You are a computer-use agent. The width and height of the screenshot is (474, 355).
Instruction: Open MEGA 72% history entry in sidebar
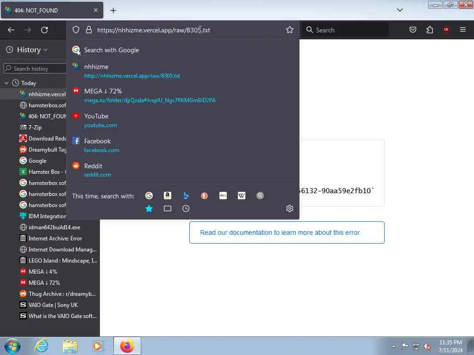tap(40, 282)
